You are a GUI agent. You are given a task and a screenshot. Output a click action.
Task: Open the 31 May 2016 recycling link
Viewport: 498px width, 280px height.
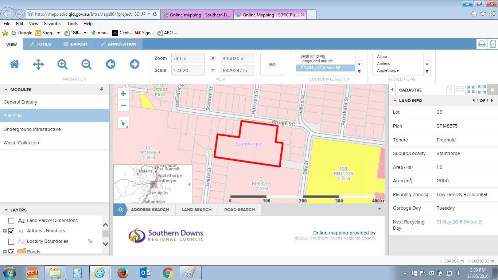pyautogui.click(x=459, y=222)
